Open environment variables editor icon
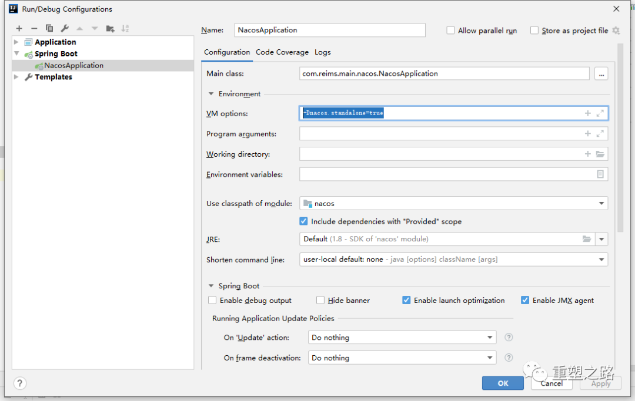 (x=600, y=174)
